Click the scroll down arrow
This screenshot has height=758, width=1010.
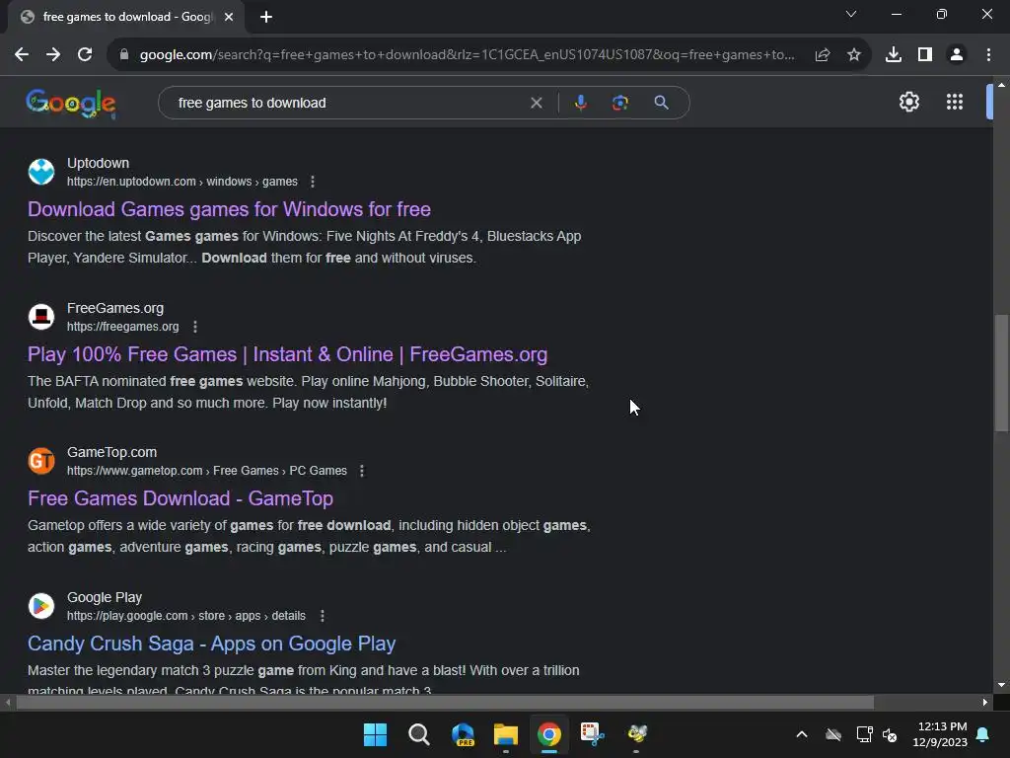tap(1001, 685)
